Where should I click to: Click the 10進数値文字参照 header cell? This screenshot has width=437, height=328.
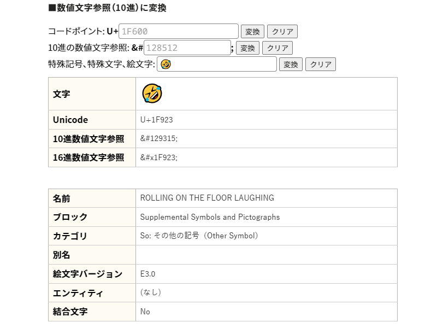(92, 139)
